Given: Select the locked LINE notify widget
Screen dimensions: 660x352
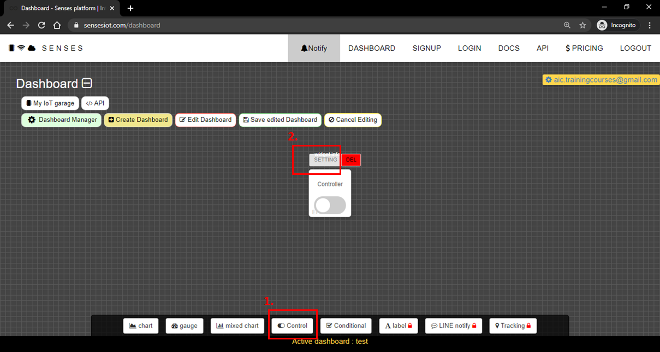Looking at the screenshot, I should click(454, 326).
